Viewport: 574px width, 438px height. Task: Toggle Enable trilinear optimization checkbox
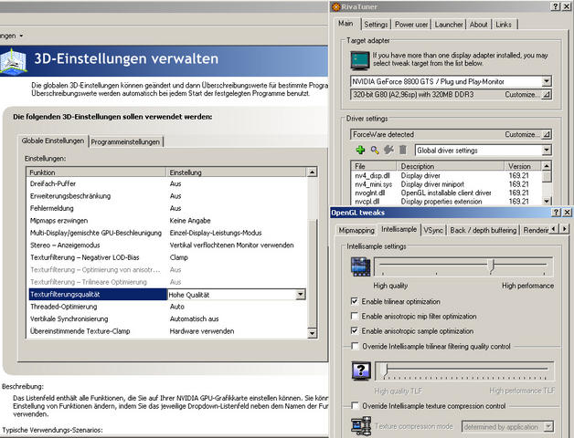click(355, 301)
